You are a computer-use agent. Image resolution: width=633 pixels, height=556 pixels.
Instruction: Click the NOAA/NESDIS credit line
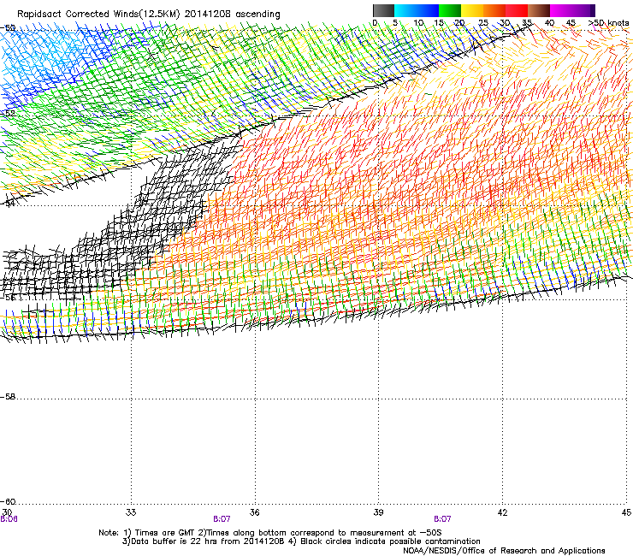[x=504, y=551]
